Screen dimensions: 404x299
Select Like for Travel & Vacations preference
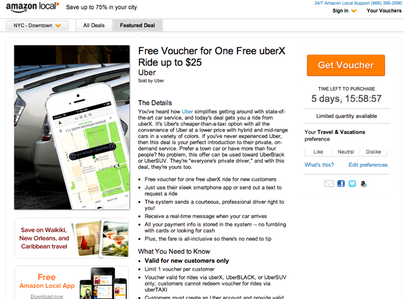(318, 152)
